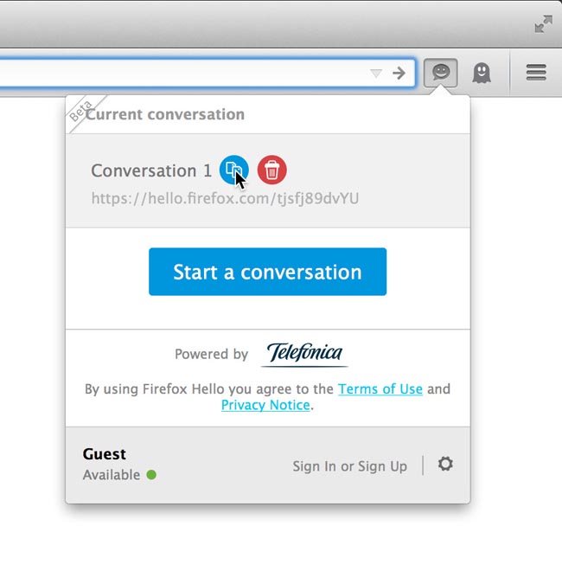Click the Go arrow in URL bar
This screenshot has width=562, height=571.
tap(399, 74)
